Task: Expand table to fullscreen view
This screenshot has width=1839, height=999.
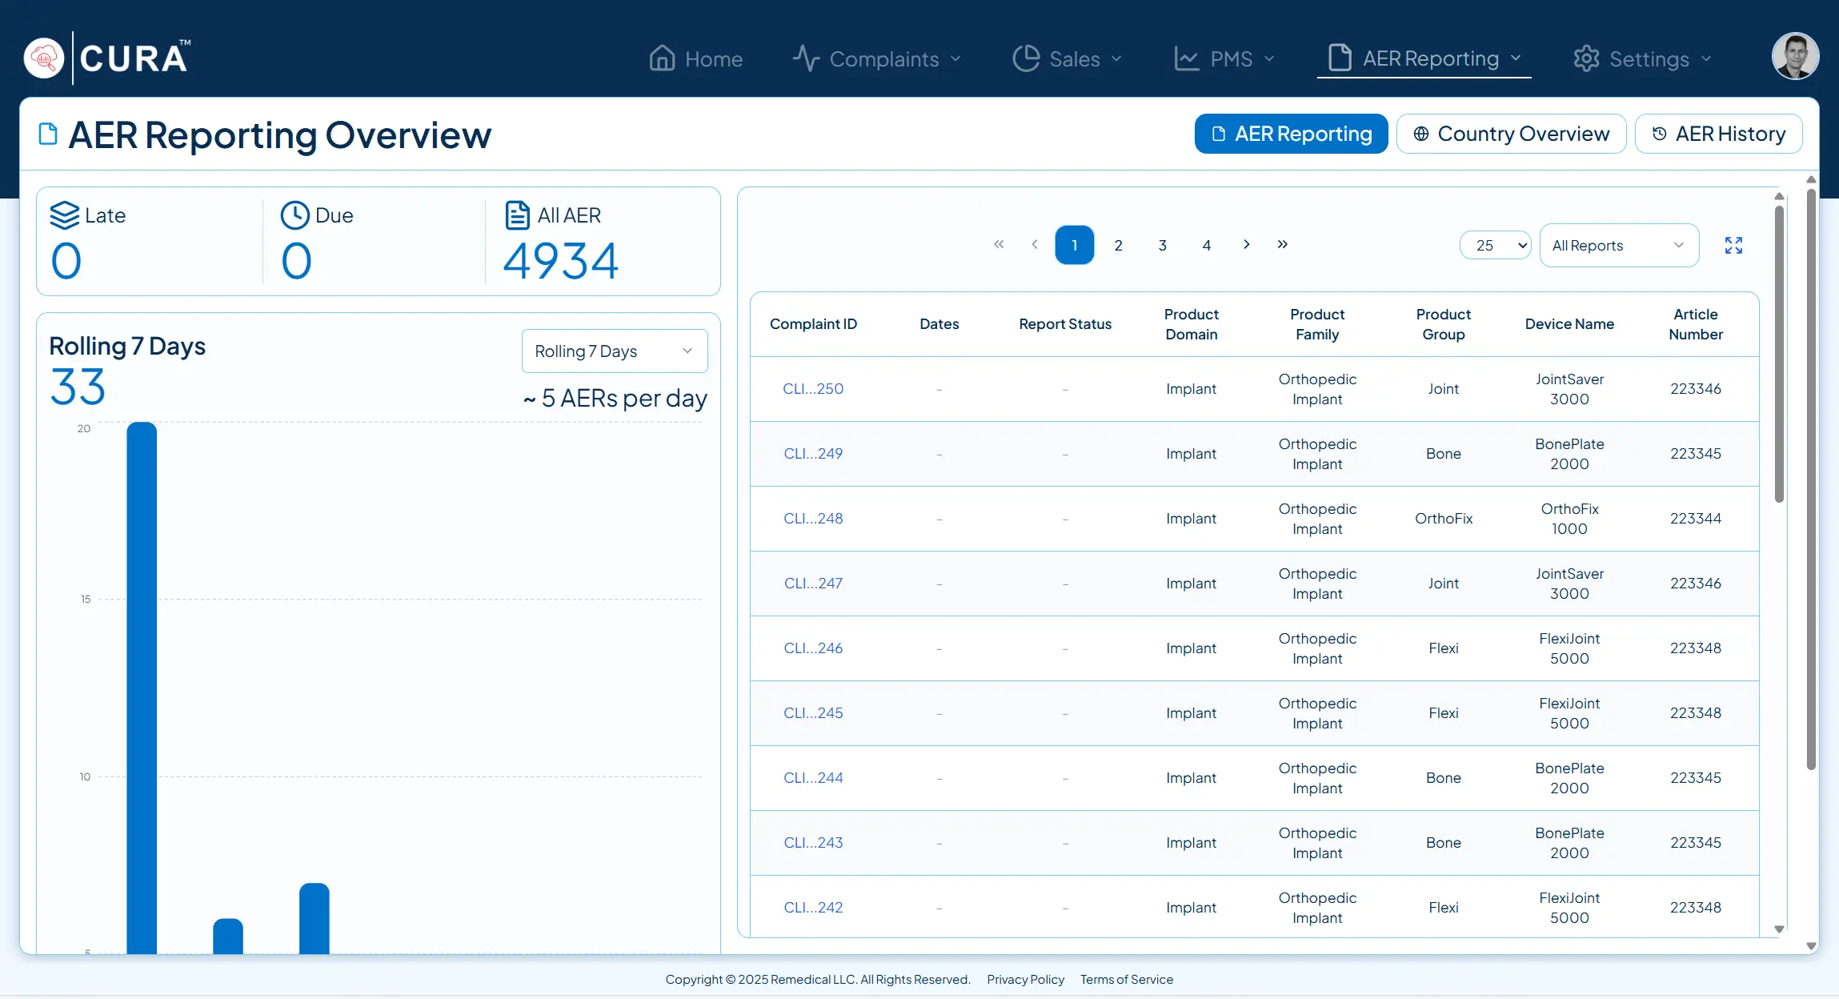Action: [1733, 246]
